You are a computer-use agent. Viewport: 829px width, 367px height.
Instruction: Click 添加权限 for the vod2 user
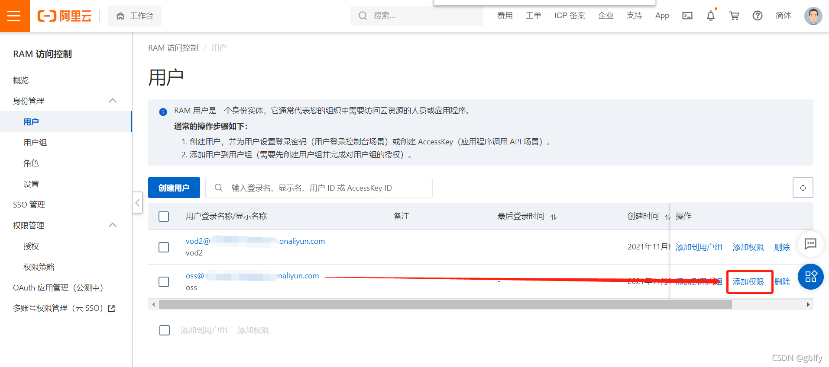pyautogui.click(x=748, y=247)
